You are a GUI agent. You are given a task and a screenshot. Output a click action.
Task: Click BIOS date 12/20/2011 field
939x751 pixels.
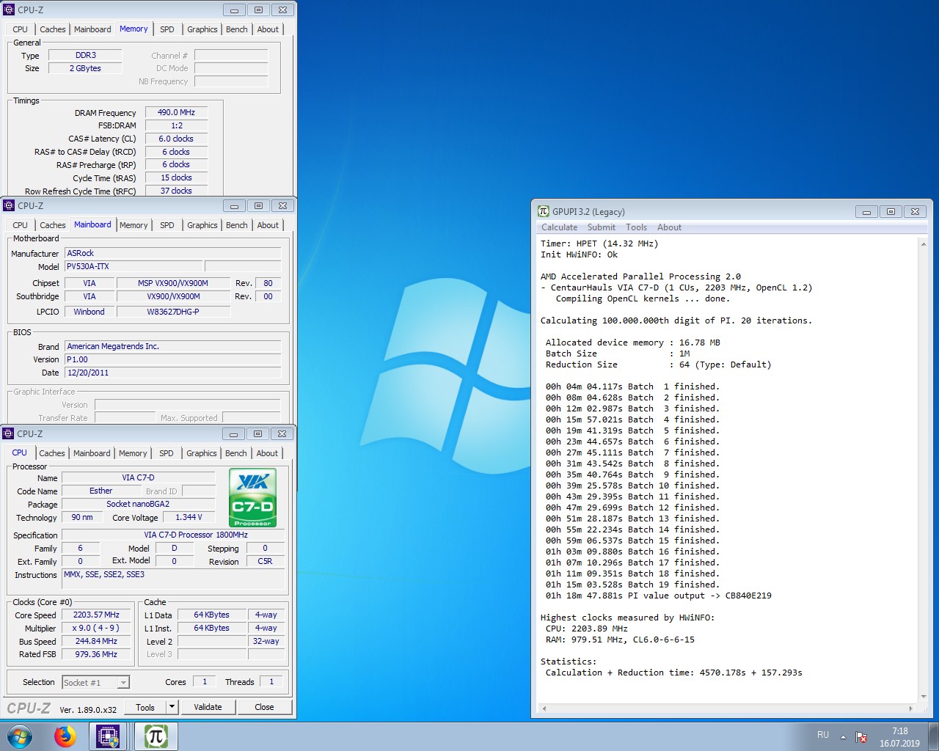pos(173,373)
